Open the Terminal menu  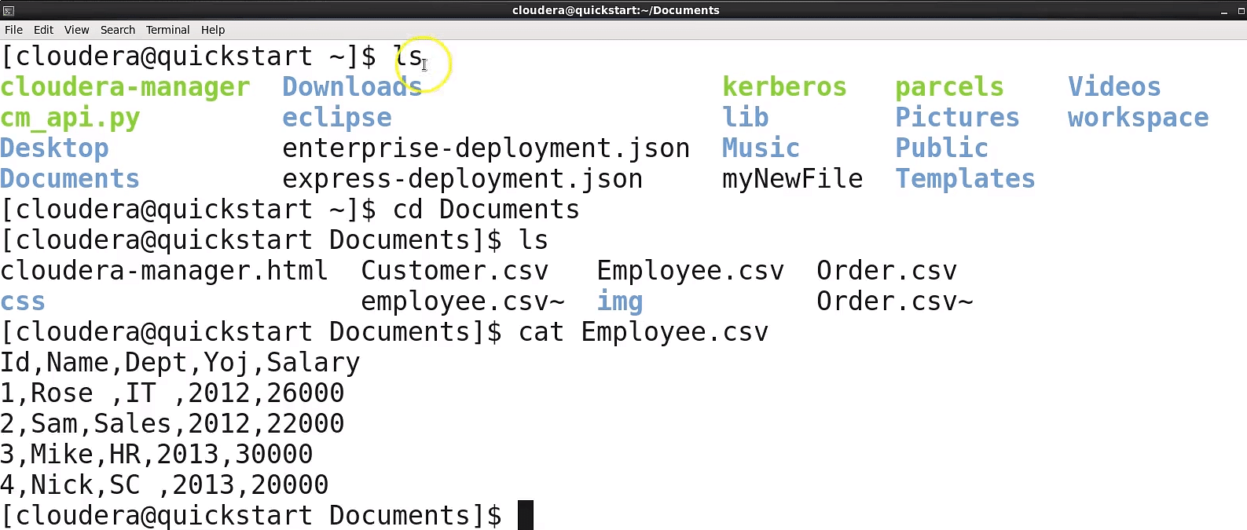click(x=167, y=30)
